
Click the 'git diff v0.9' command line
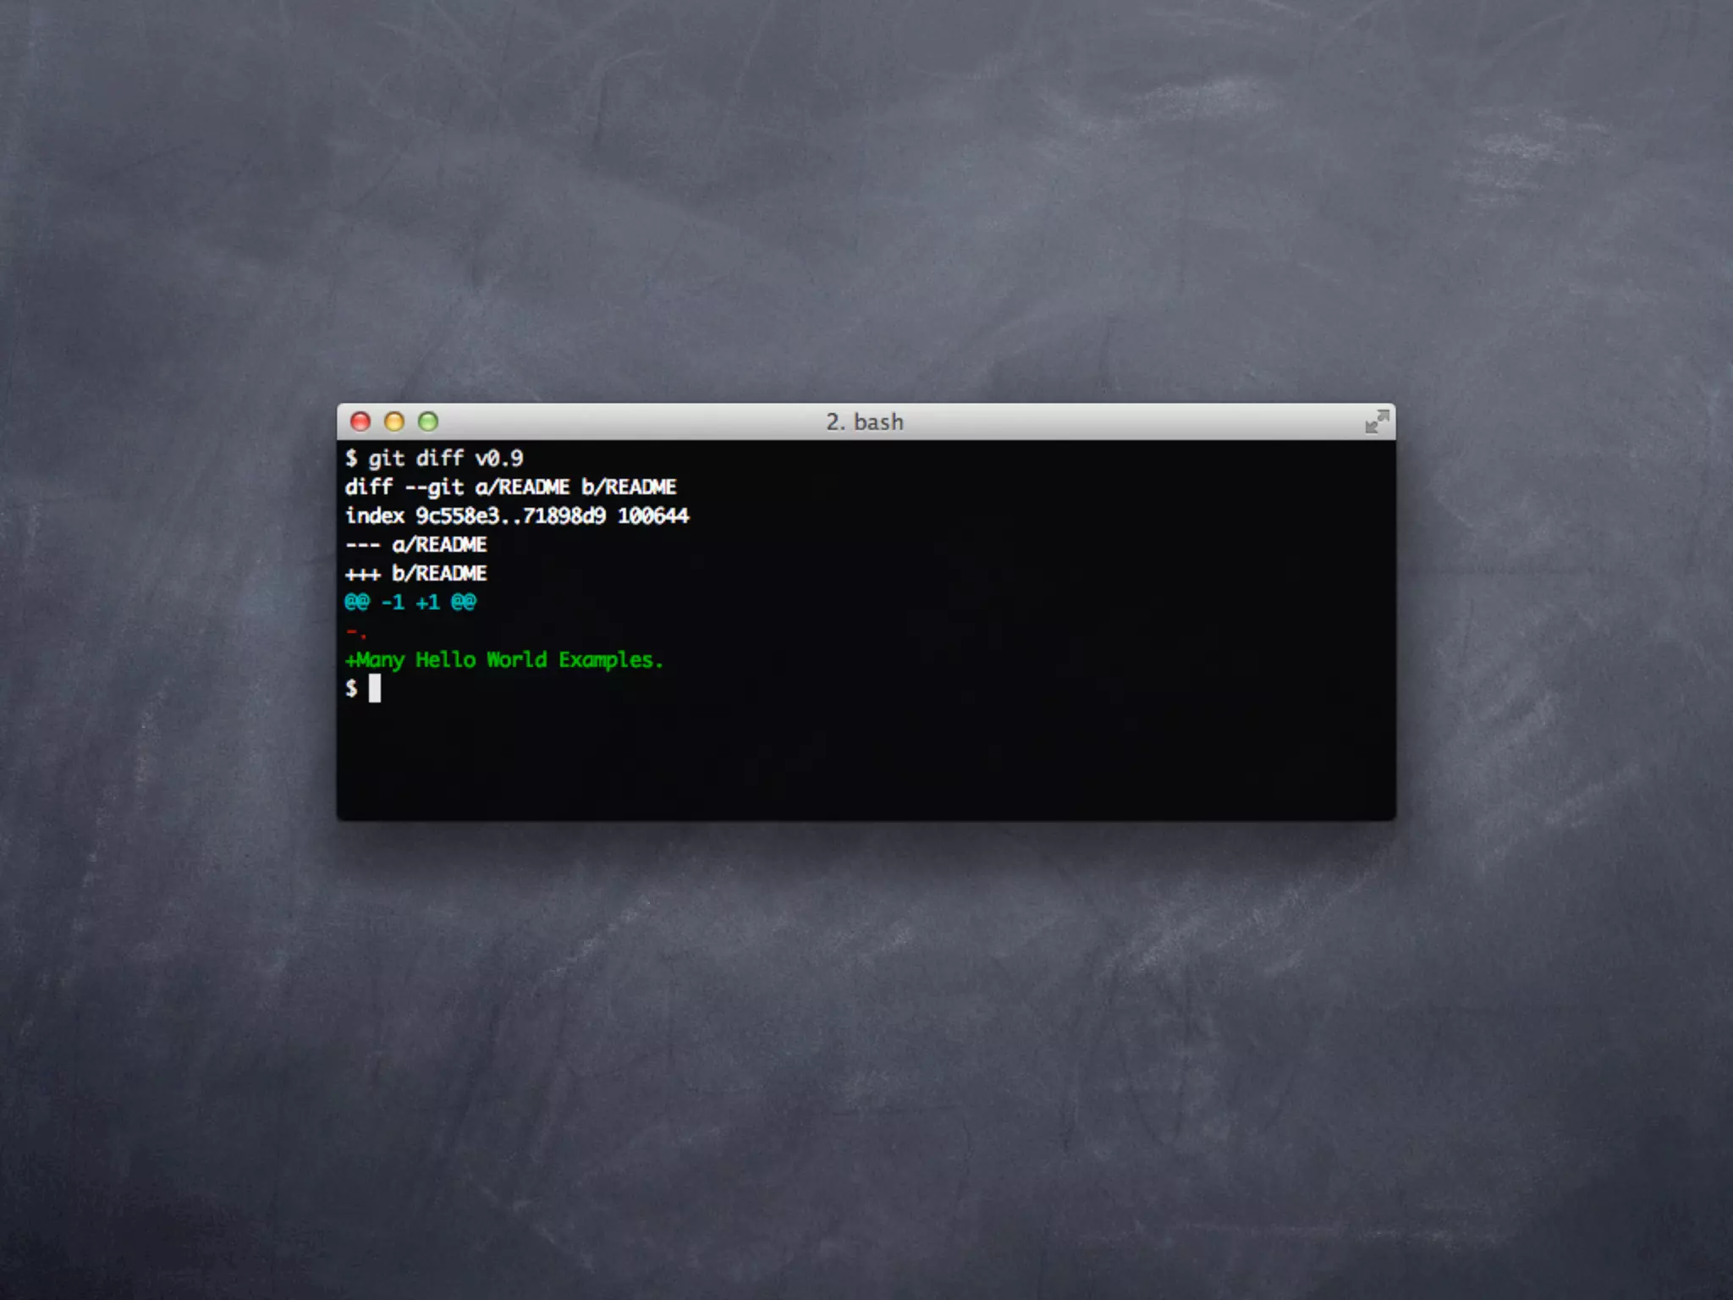click(x=434, y=459)
